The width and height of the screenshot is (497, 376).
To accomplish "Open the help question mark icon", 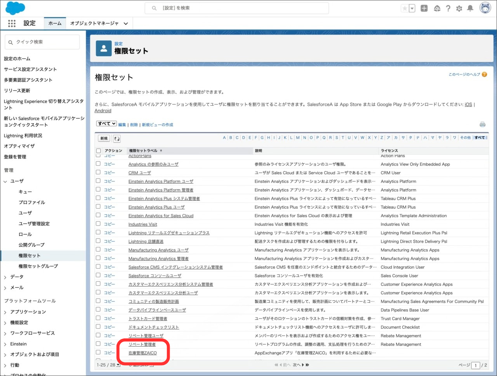I will click(x=448, y=8).
